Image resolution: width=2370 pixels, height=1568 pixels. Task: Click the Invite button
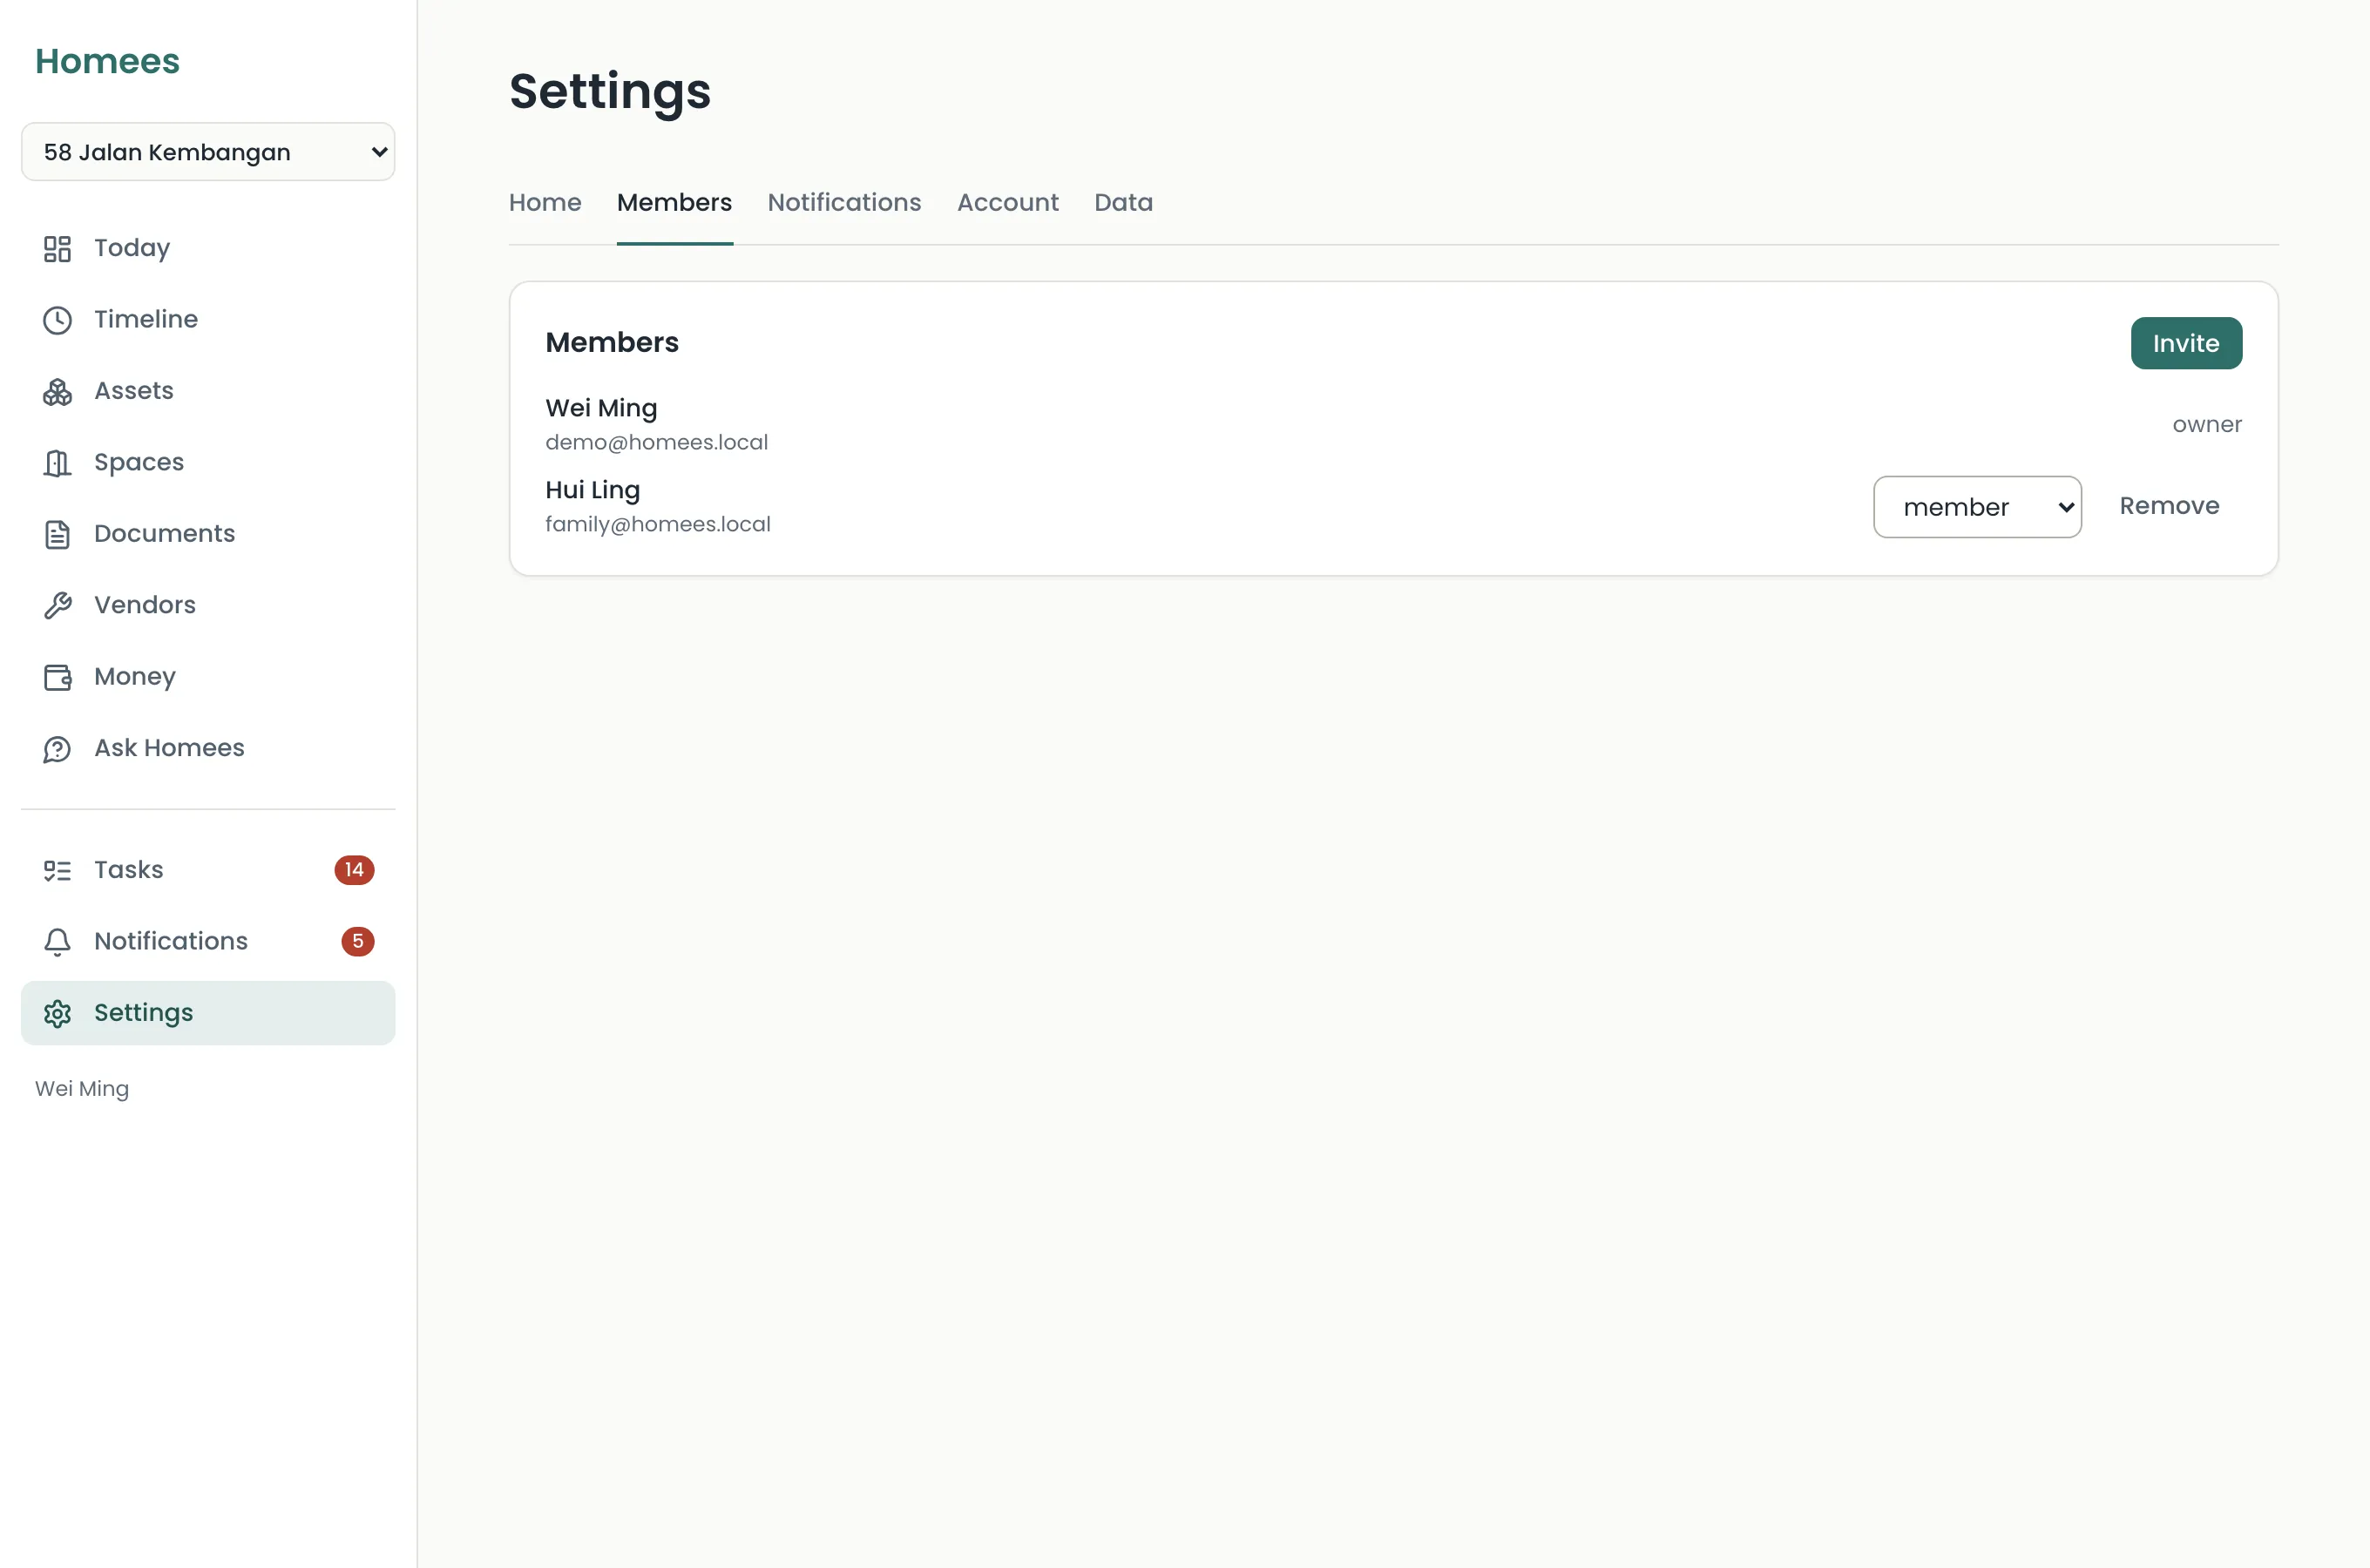pos(2186,343)
